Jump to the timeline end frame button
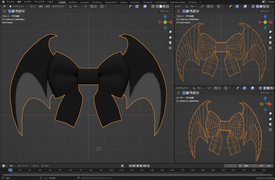 click(x=148, y=166)
